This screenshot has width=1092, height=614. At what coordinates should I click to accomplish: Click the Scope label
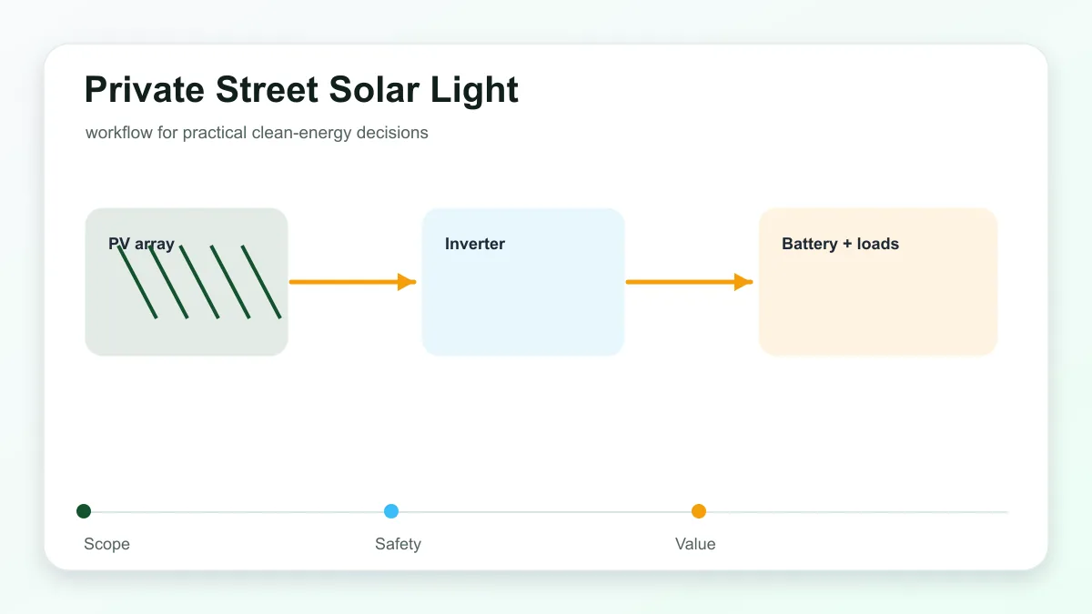(106, 544)
